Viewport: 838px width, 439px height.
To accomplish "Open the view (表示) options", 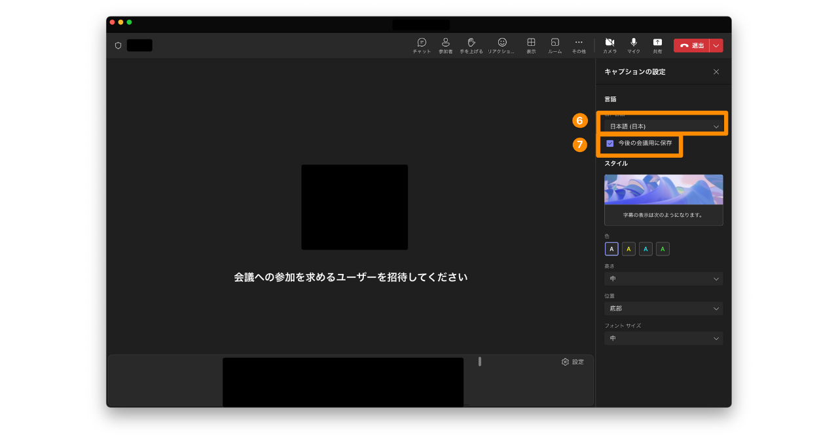I will pos(531,45).
